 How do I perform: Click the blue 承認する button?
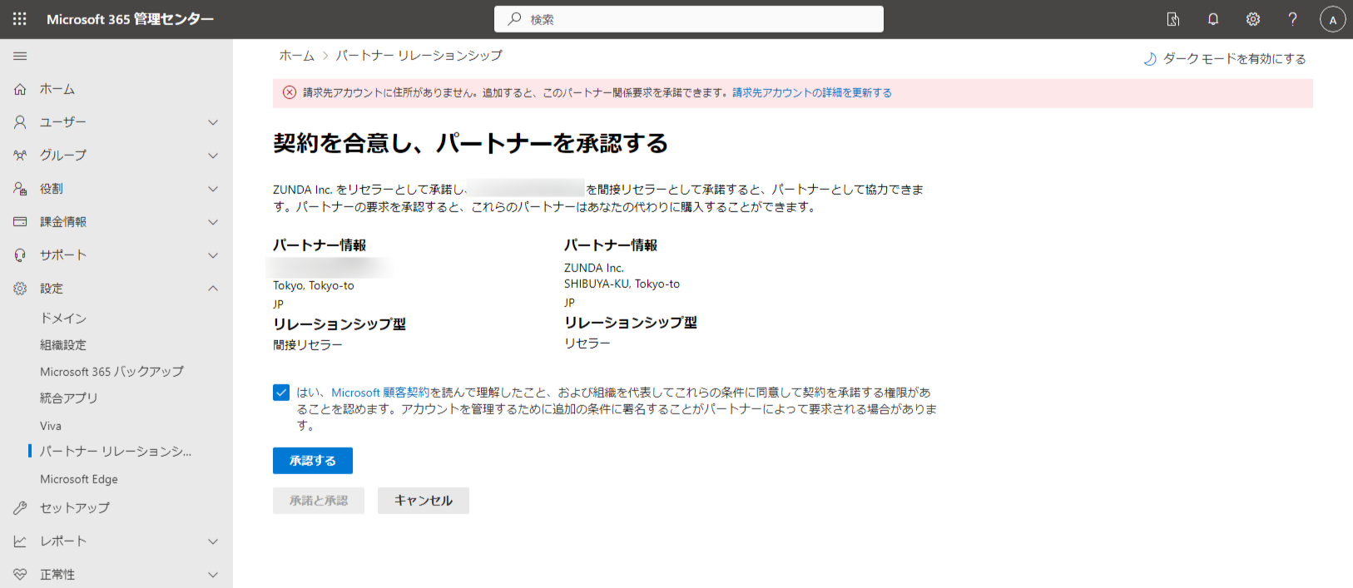[x=313, y=461]
